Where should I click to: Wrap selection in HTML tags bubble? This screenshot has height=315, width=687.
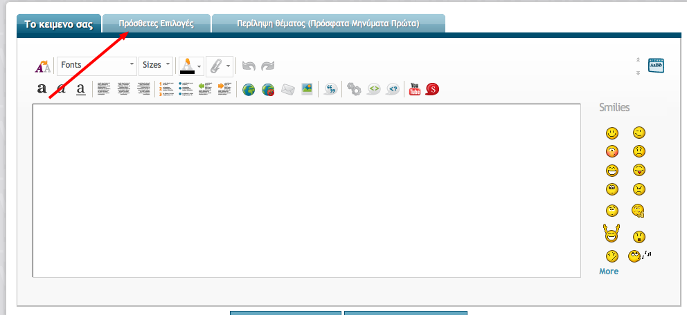374,89
